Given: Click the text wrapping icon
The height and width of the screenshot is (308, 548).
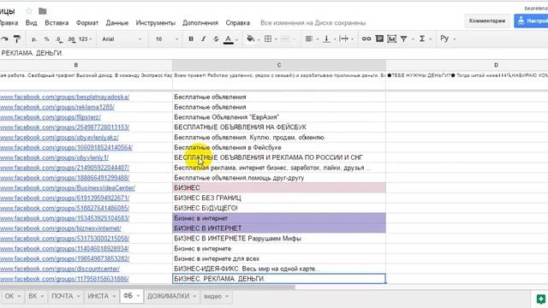Looking at the screenshot, I should (x=344, y=38).
